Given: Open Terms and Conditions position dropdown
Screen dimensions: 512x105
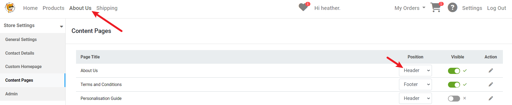Looking at the screenshot, I should [x=415, y=84].
